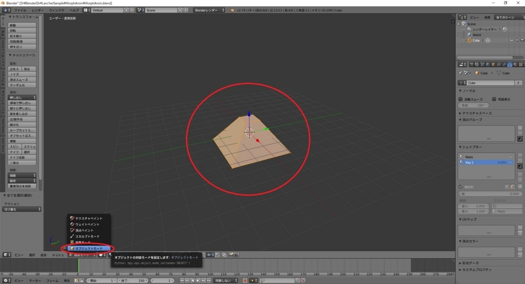Jump to the timeline end frame
The height and width of the screenshot is (284, 525).
coord(209,280)
